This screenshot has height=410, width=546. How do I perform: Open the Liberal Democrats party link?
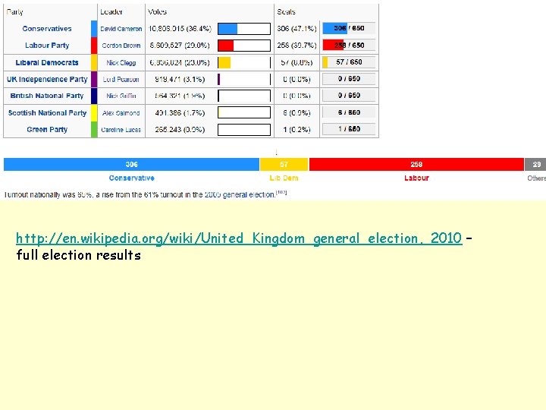coord(47,62)
